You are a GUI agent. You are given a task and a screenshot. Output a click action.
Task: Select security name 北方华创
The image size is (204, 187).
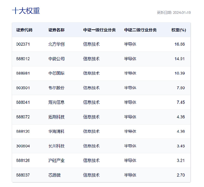tap(56, 44)
